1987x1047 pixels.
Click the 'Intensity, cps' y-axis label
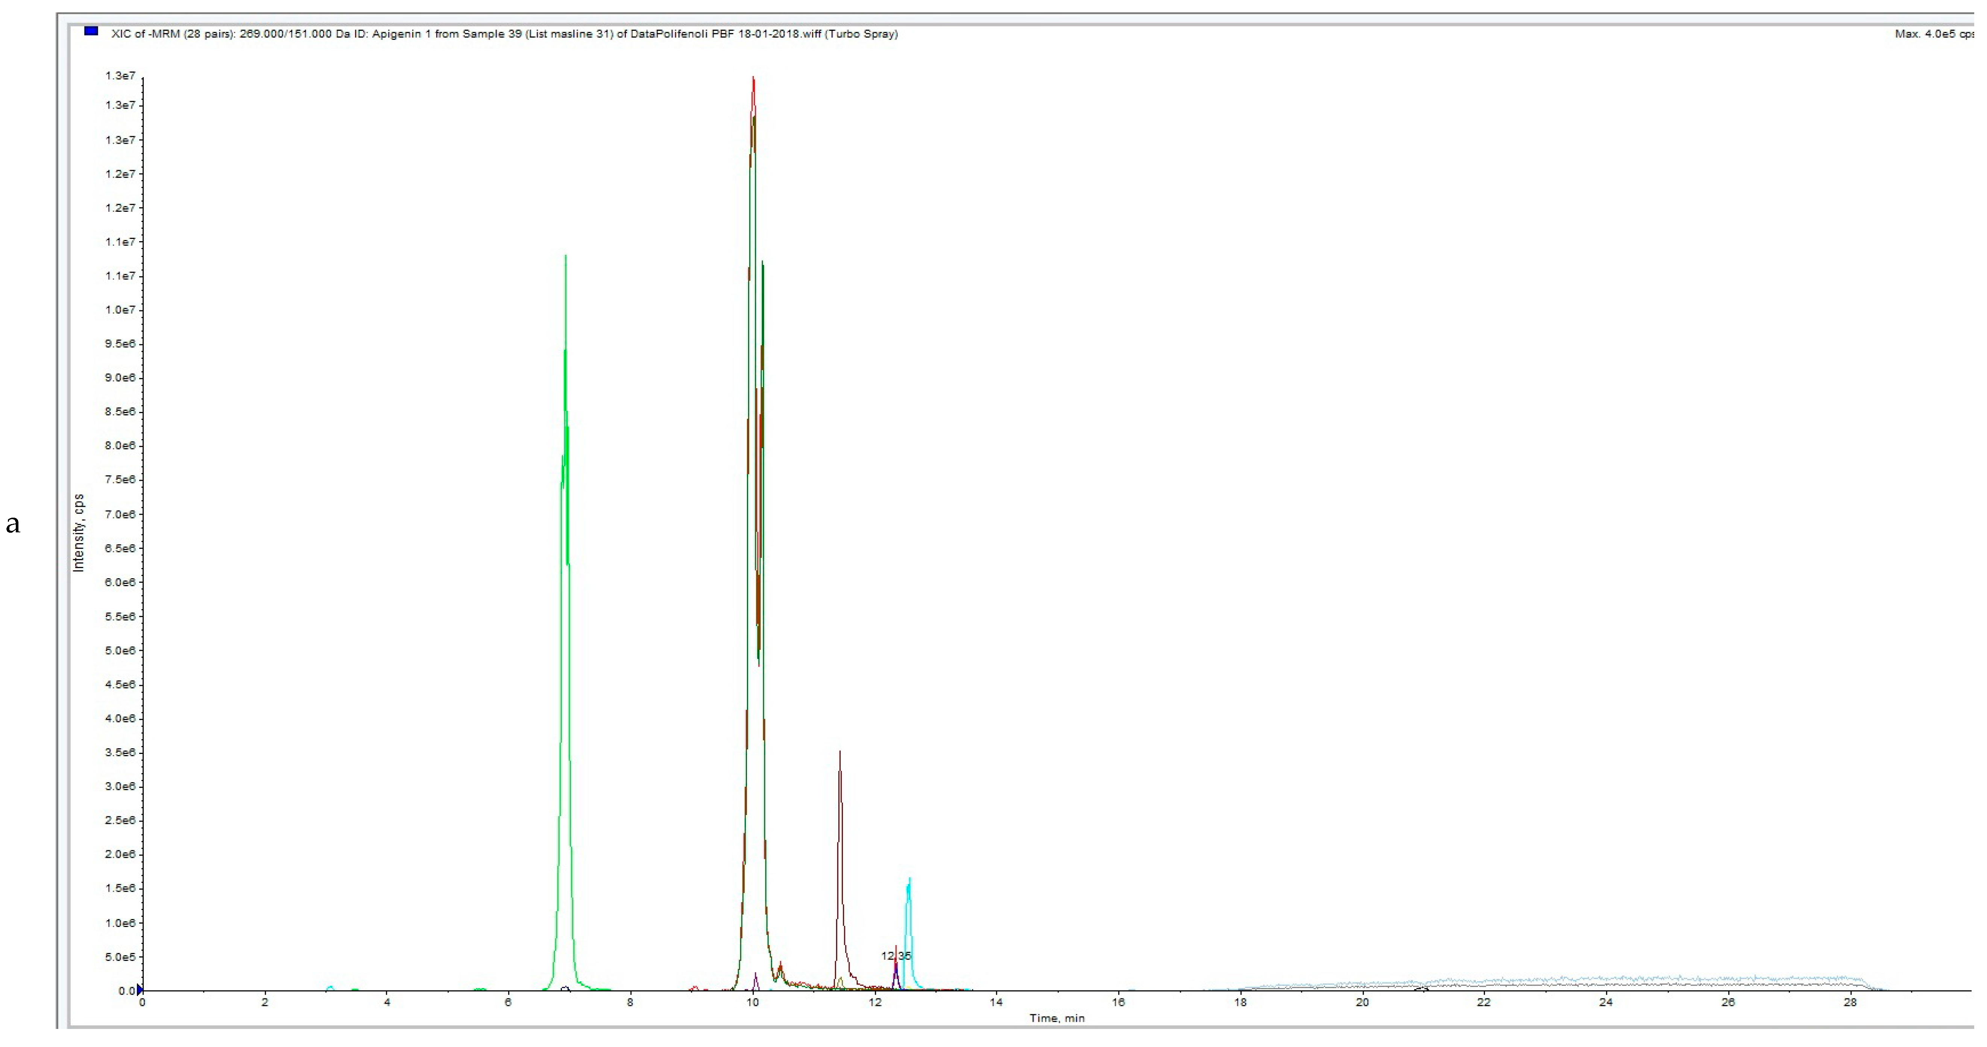pyautogui.click(x=78, y=533)
